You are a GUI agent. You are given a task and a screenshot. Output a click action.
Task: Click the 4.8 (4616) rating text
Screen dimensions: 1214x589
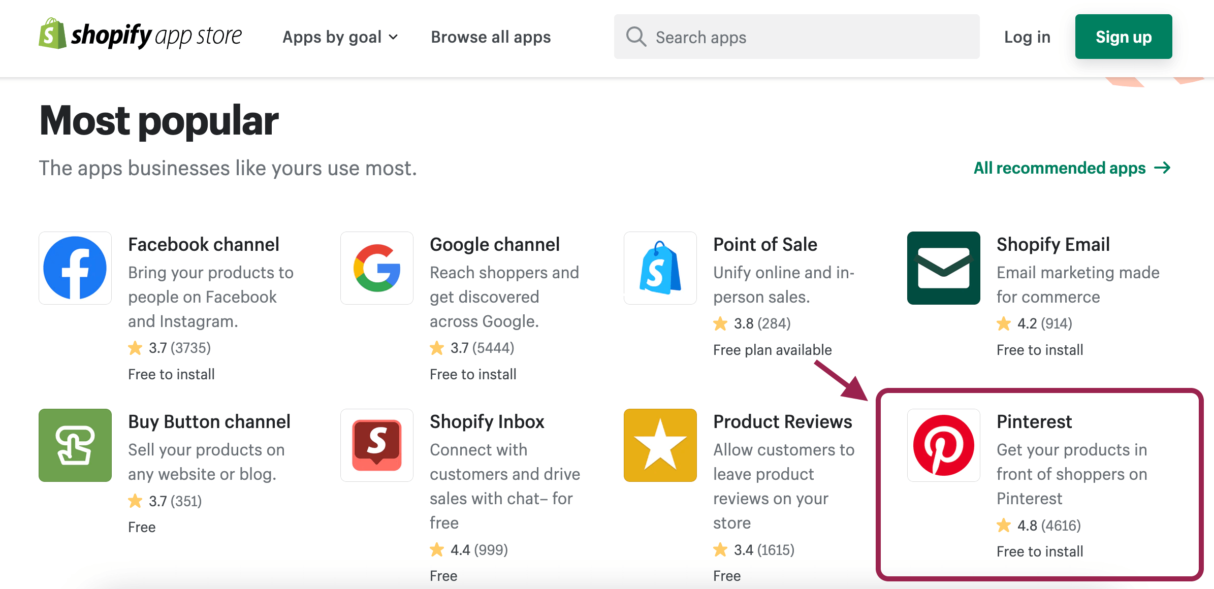point(1049,525)
